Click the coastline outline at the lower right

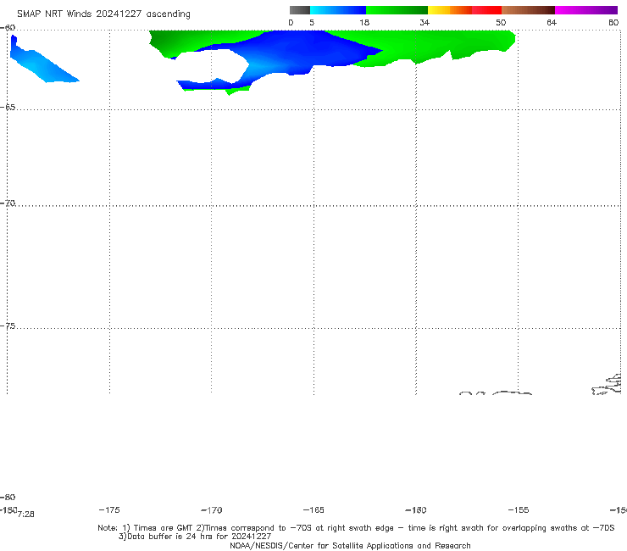coord(607,385)
